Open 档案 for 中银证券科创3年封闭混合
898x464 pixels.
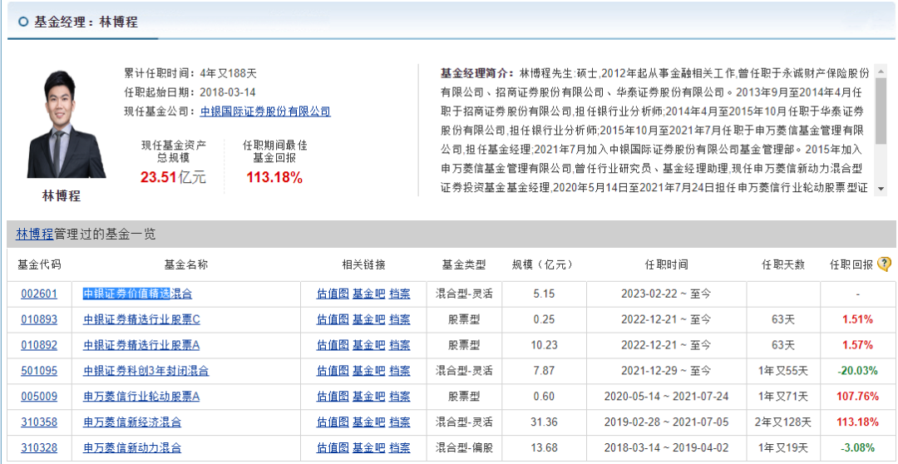pyautogui.click(x=400, y=371)
